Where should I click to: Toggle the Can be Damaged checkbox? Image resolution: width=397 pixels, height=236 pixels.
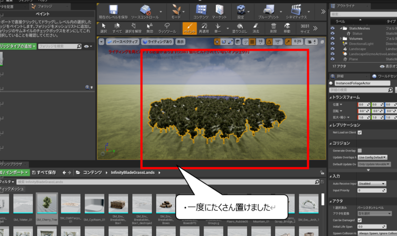point(360,220)
